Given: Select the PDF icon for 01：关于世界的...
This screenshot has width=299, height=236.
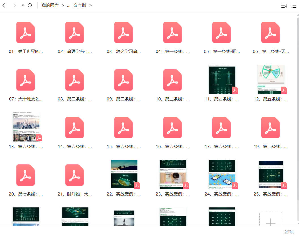Looking at the screenshot, I should (25, 33).
